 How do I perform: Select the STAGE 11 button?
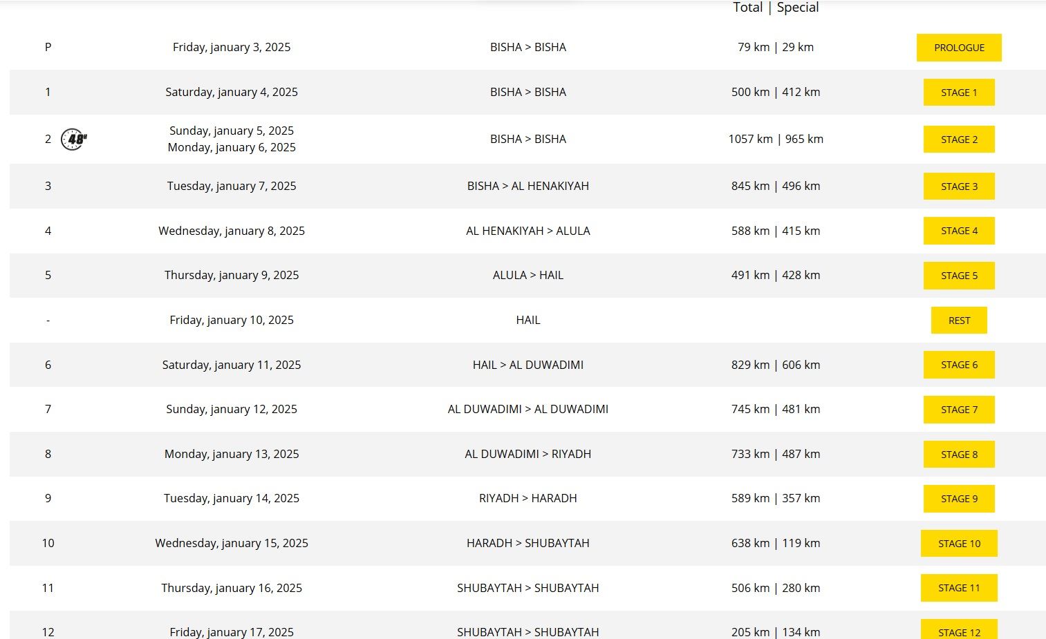click(959, 588)
